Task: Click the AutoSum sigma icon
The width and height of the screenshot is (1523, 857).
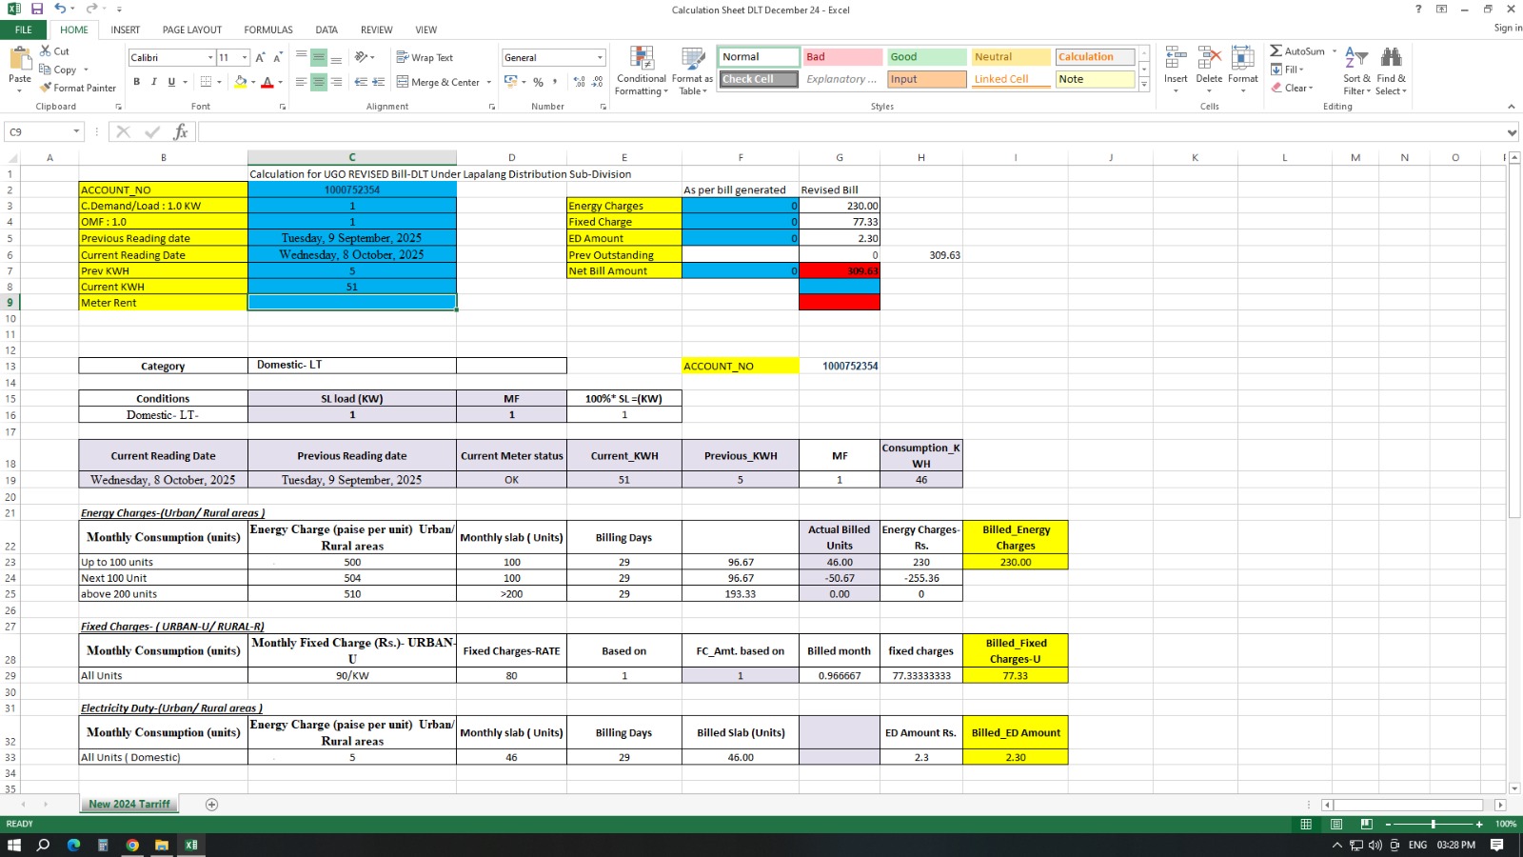Action: (x=1276, y=51)
